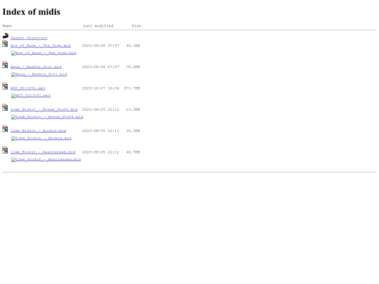Image resolution: width=379 pixels, height=284 pixels.
Task: Open the Nookie.mid link beside 36.3KB
Action: 38,131
